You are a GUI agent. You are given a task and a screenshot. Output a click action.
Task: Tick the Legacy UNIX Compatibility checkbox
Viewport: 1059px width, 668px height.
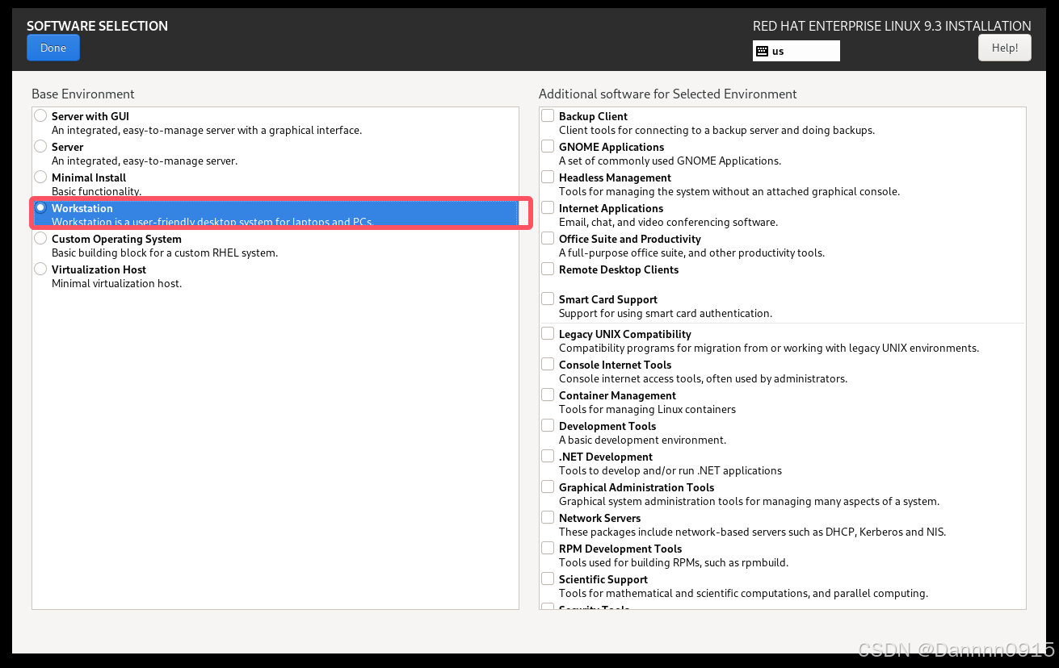point(548,334)
